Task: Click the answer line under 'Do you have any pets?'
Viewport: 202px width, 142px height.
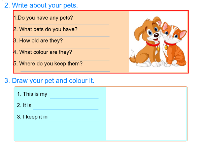Action: (65, 24)
